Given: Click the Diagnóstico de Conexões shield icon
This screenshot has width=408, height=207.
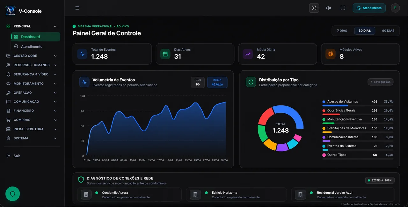Looking at the screenshot, I should pyautogui.click(x=81, y=180).
